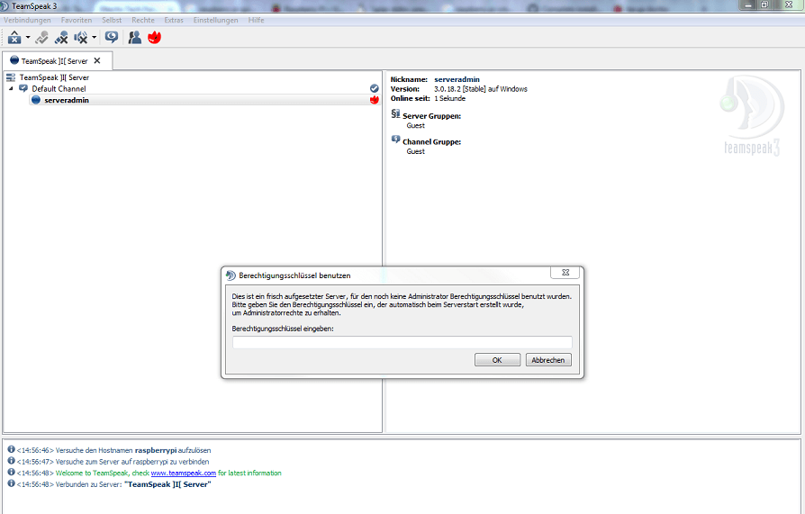Screen dimensions: 805x514
Task: Cancel the dialog with Abbrechen
Action: pos(548,360)
